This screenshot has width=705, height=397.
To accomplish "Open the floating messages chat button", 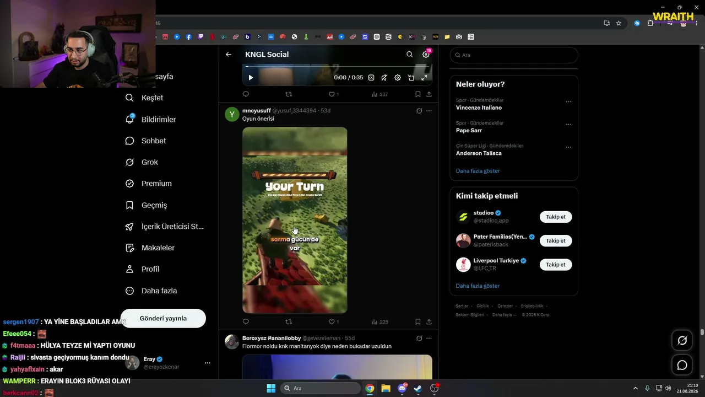I will [x=682, y=365].
